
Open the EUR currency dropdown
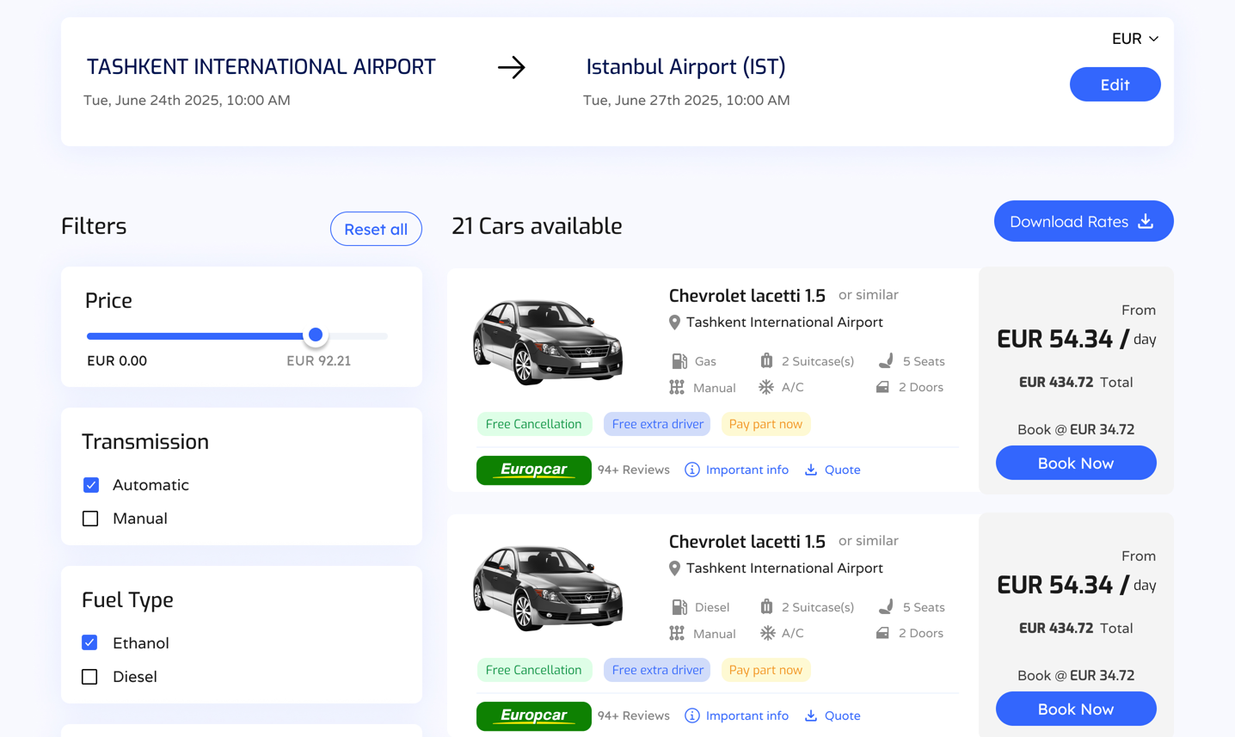point(1134,39)
